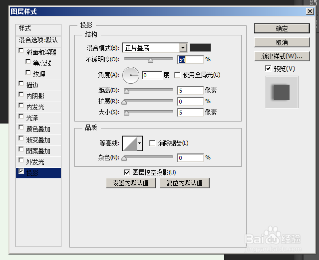Click the 杂色 slider handle
This screenshot has height=260, width=319.
(124, 158)
